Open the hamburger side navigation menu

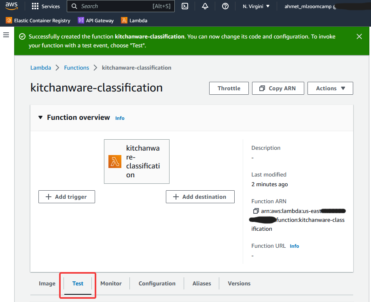(x=6, y=35)
